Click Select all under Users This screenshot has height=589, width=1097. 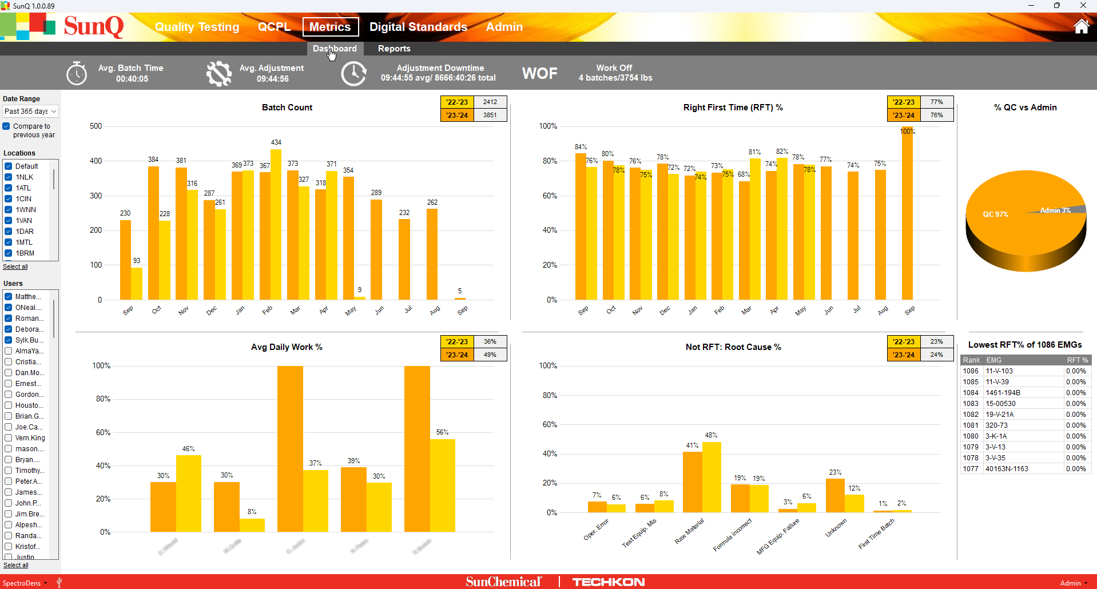coord(15,565)
